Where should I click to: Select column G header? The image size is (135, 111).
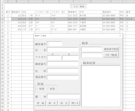(x=91, y=1)
